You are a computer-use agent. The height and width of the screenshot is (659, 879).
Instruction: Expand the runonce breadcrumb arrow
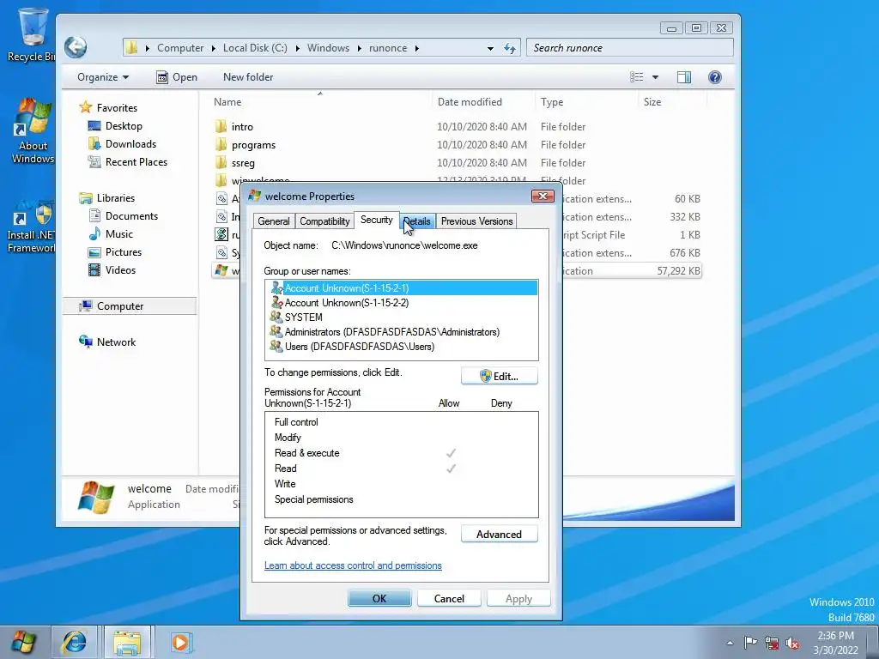417,48
